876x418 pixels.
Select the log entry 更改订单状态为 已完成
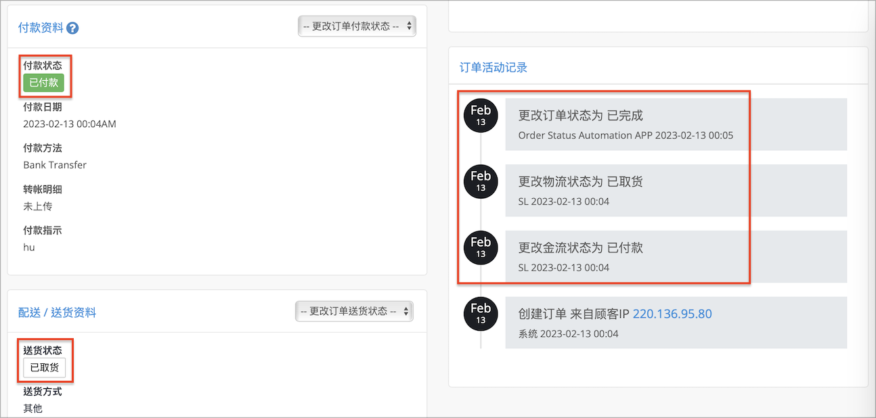coord(676,124)
